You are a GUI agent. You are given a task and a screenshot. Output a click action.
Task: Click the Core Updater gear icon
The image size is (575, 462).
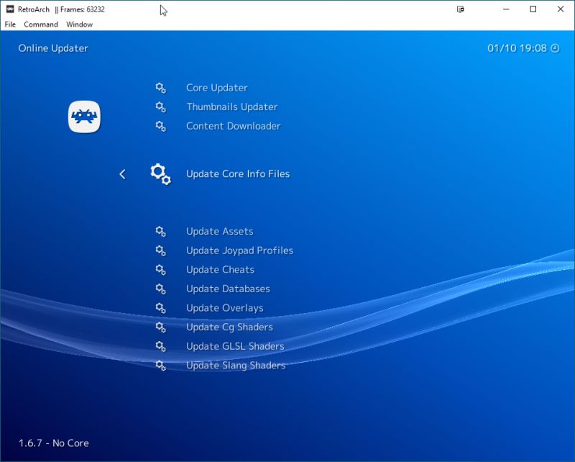(160, 87)
